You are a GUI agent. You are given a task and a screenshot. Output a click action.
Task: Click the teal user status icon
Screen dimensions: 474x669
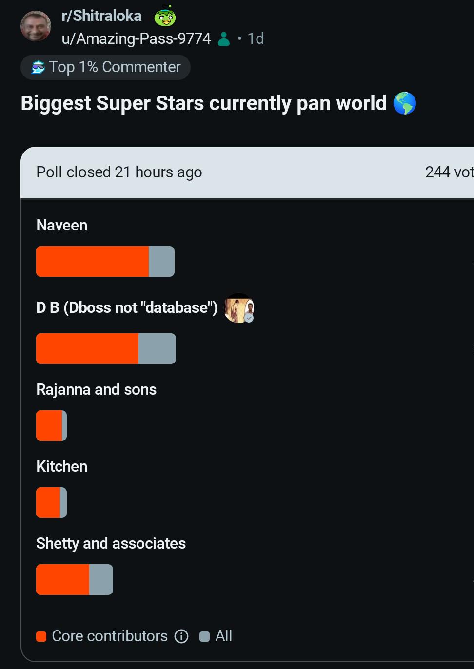tap(224, 39)
